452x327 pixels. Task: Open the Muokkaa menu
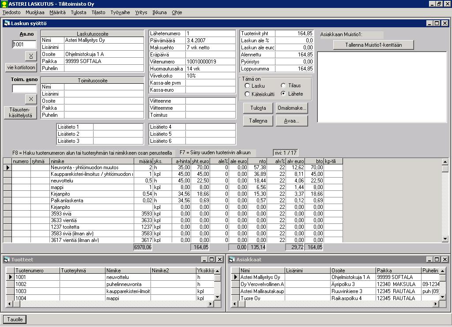click(x=35, y=12)
